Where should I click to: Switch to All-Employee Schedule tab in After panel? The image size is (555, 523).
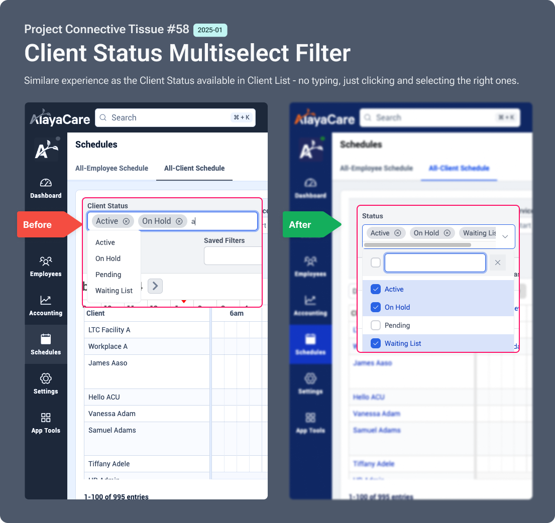click(376, 168)
